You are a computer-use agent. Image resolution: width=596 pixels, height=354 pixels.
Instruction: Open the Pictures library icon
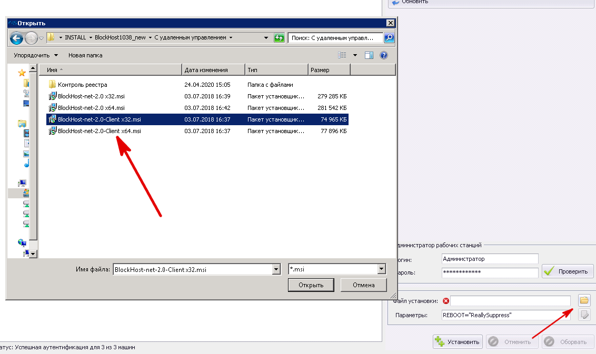click(x=26, y=154)
